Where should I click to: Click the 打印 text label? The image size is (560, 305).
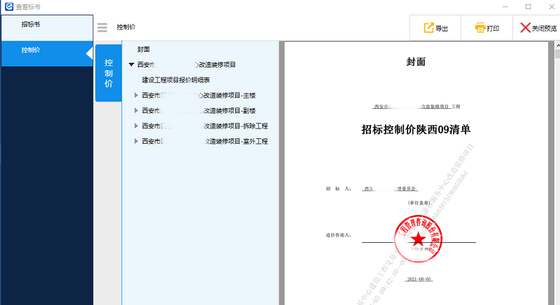coord(493,29)
